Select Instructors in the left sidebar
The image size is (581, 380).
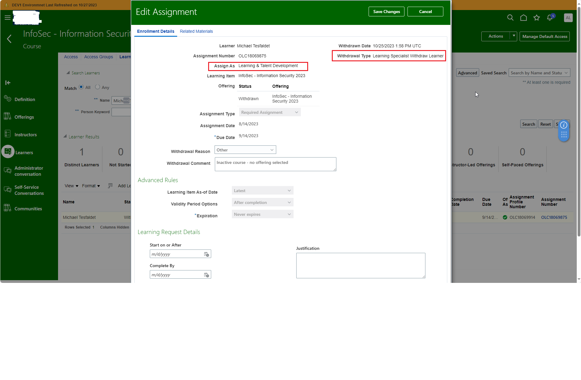pos(26,134)
